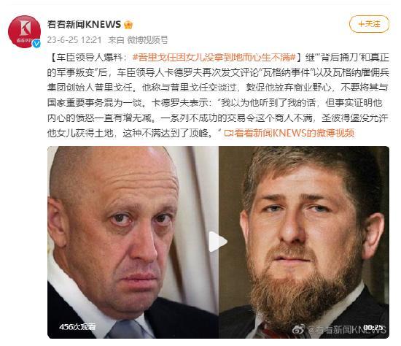Click the 微博视频号 source link

pos(147,40)
